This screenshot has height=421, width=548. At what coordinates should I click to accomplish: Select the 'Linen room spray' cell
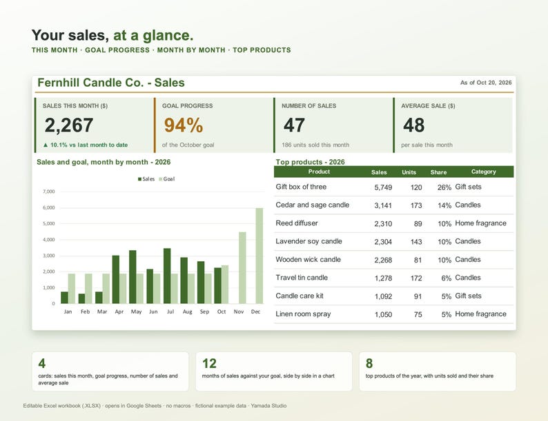click(303, 314)
